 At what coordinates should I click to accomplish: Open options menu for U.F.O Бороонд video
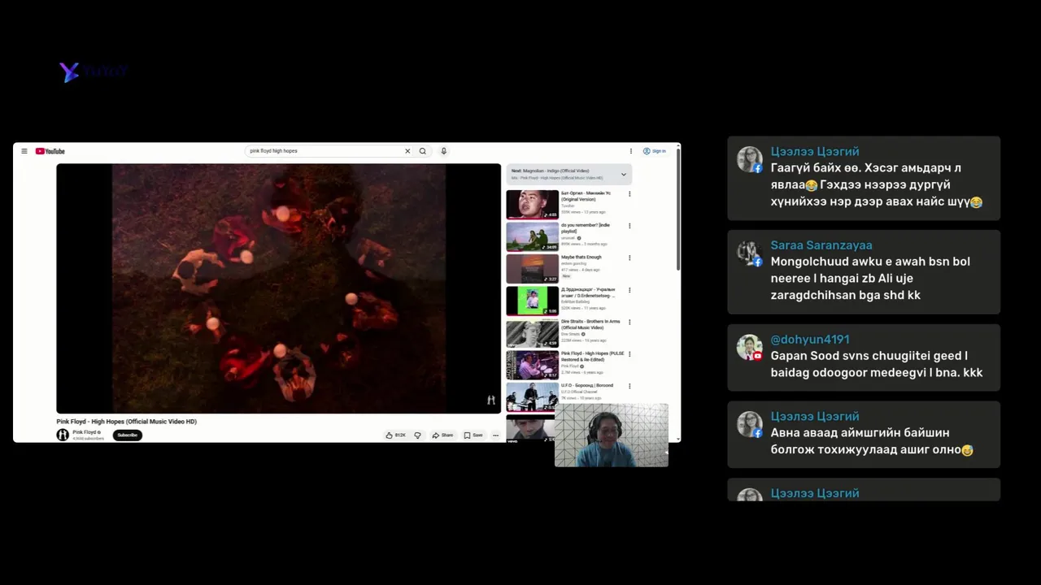pyautogui.click(x=629, y=387)
